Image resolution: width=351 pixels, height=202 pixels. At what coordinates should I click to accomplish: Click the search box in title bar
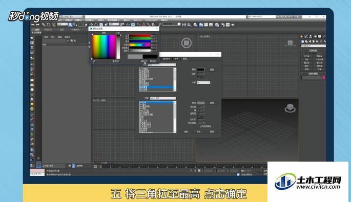(x=262, y=17)
